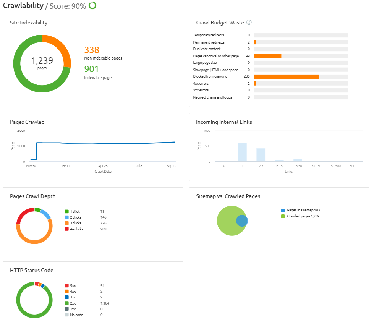Screen dimensions: 374x334
Task: Click the 901 indexable pages count
Action: click(91, 69)
